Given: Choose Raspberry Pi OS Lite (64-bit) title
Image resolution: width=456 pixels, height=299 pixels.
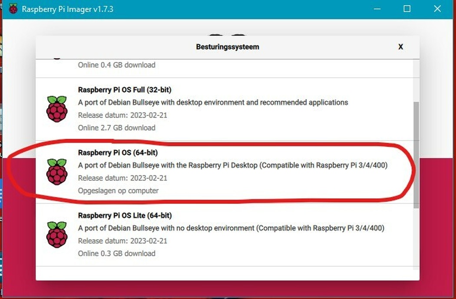Looking at the screenshot, I should 125,215.
